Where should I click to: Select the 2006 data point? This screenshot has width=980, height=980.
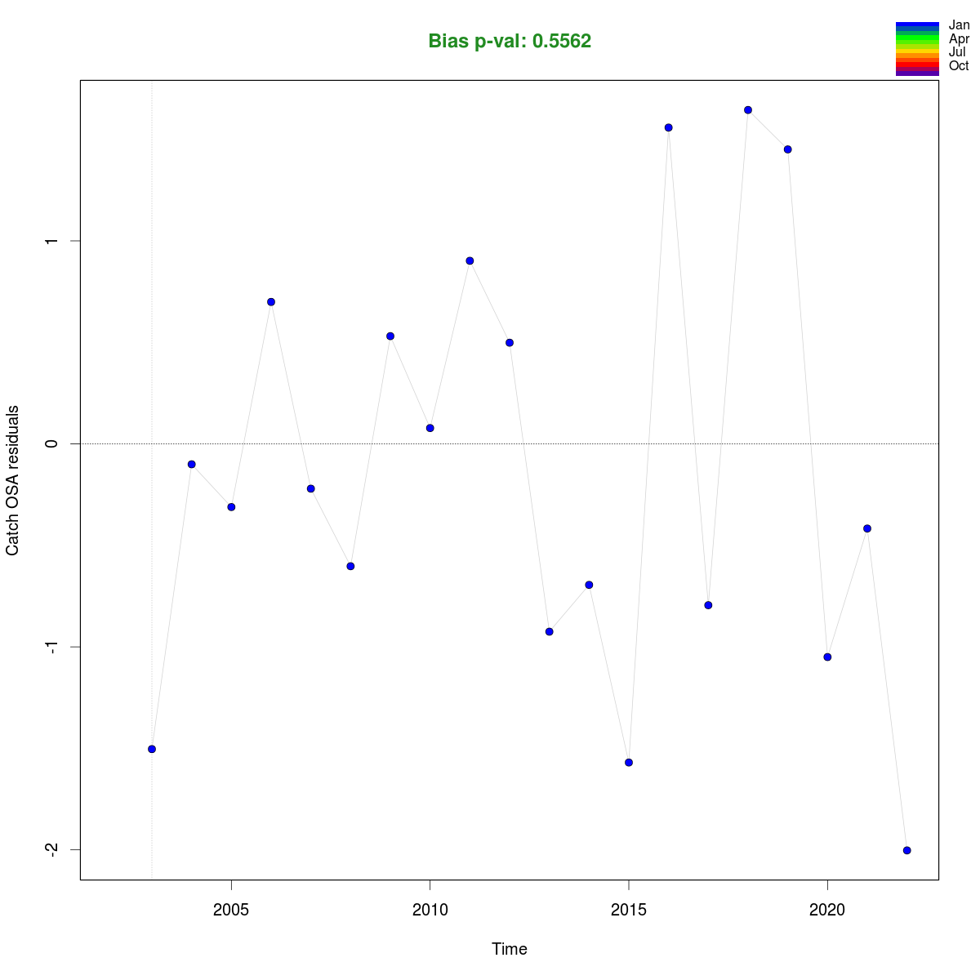pos(271,302)
